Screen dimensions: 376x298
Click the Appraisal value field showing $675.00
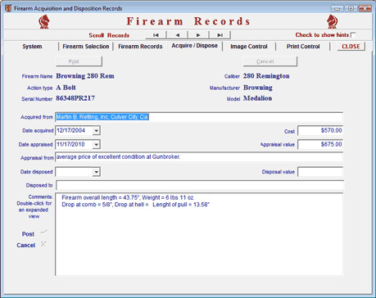point(320,144)
